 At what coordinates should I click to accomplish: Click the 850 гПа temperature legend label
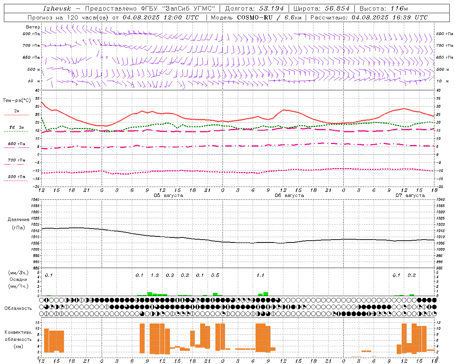[17, 144]
